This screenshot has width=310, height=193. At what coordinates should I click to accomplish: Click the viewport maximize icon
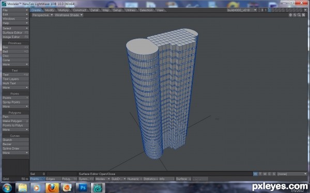303,15
